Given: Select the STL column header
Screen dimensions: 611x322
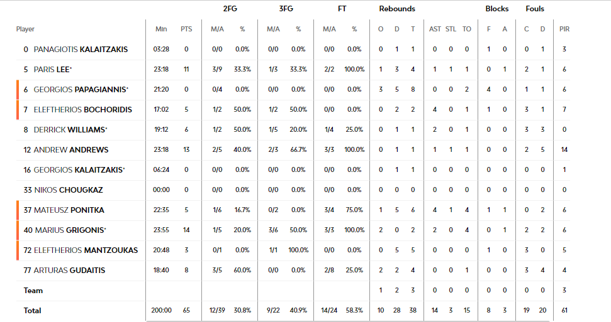Looking at the screenshot, I should [x=451, y=29].
